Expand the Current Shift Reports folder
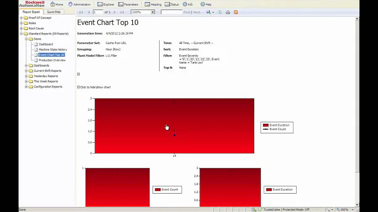Image resolution: width=378 pixels, height=212 pixels. 26,71
